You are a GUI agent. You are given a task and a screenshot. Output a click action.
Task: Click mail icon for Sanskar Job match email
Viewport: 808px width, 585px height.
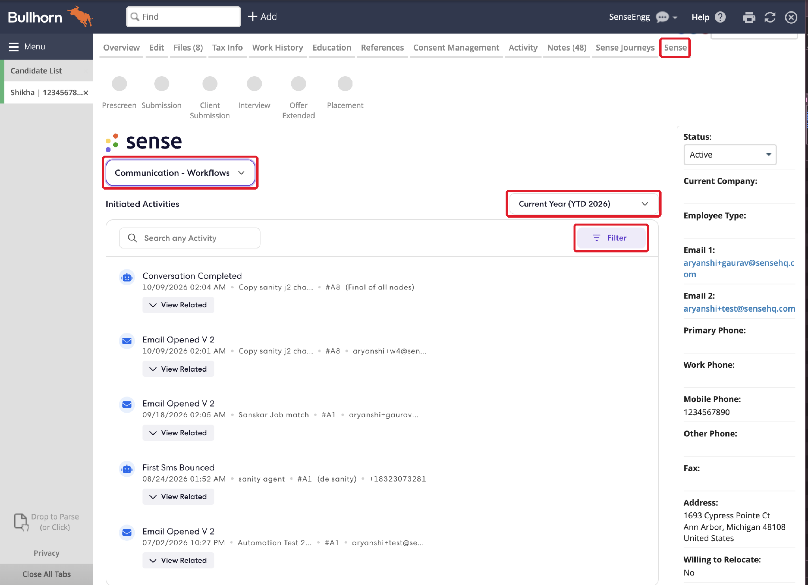pyautogui.click(x=127, y=404)
